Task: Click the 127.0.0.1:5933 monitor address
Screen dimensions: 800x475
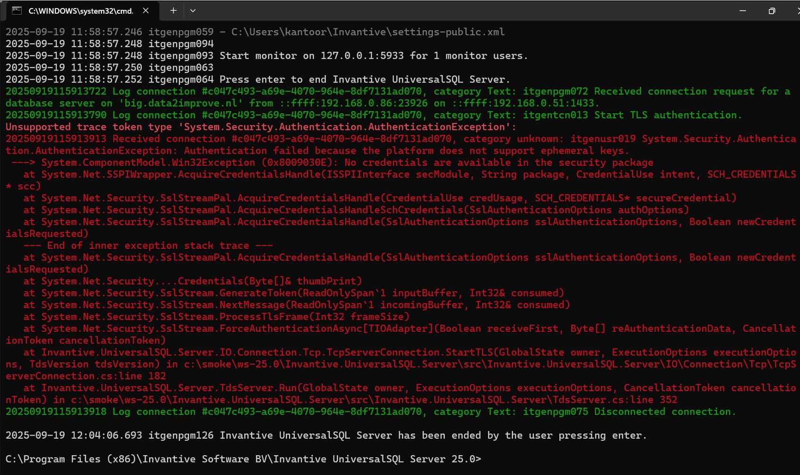Action: (x=362, y=56)
